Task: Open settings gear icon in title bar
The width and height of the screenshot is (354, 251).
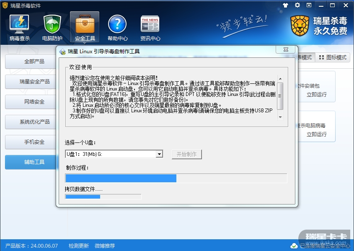Action: pos(297,5)
